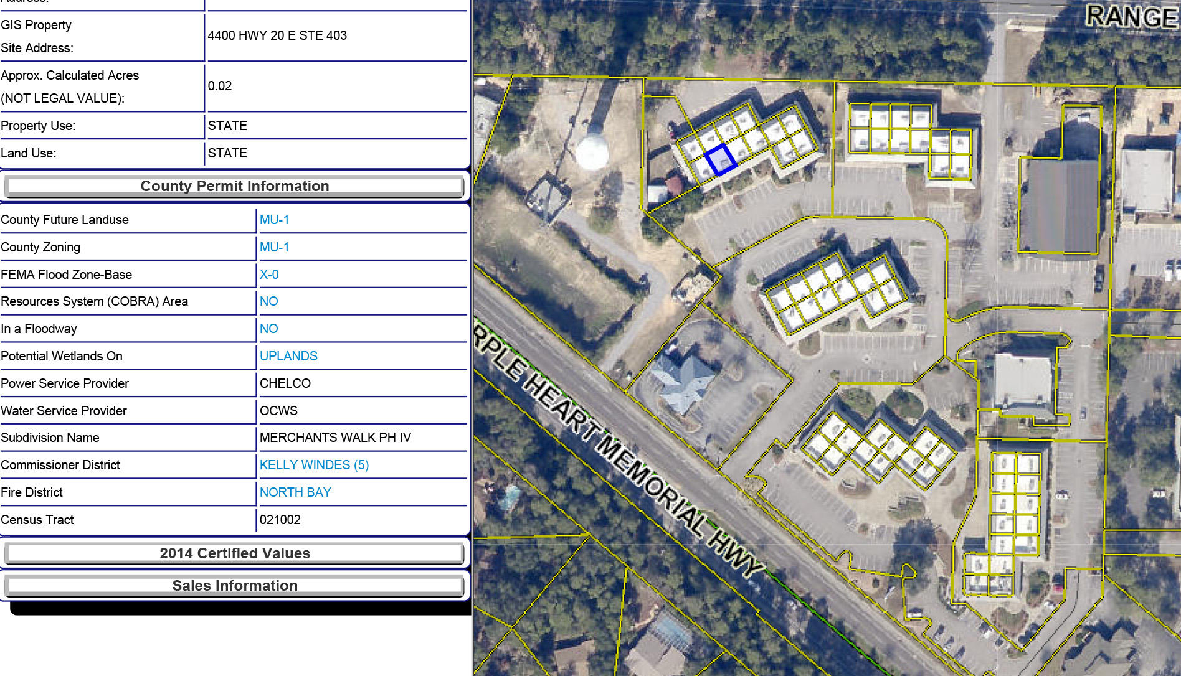Expand the County Permit Information section
Viewport: 1181px width, 676px height.
(x=234, y=186)
